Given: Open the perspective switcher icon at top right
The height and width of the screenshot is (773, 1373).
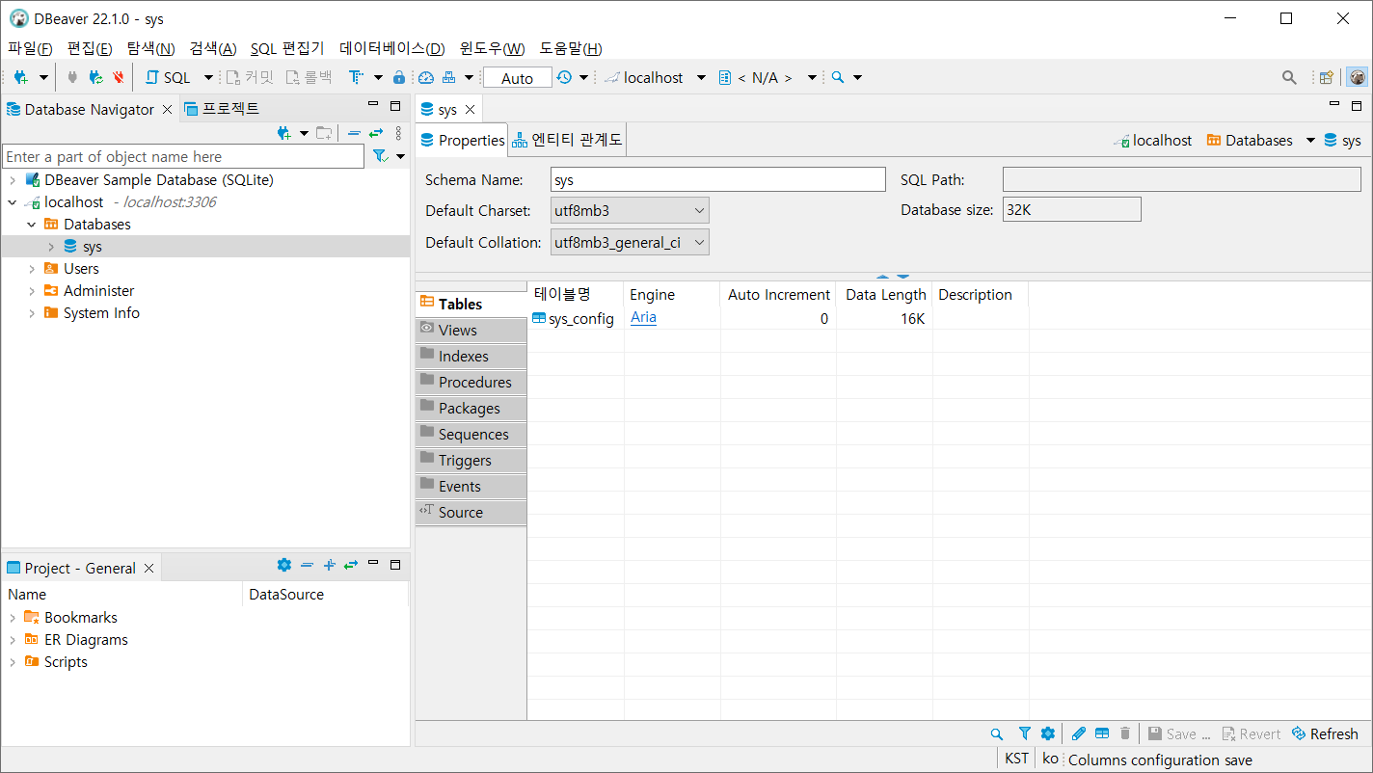Looking at the screenshot, I should point(1327,77).
